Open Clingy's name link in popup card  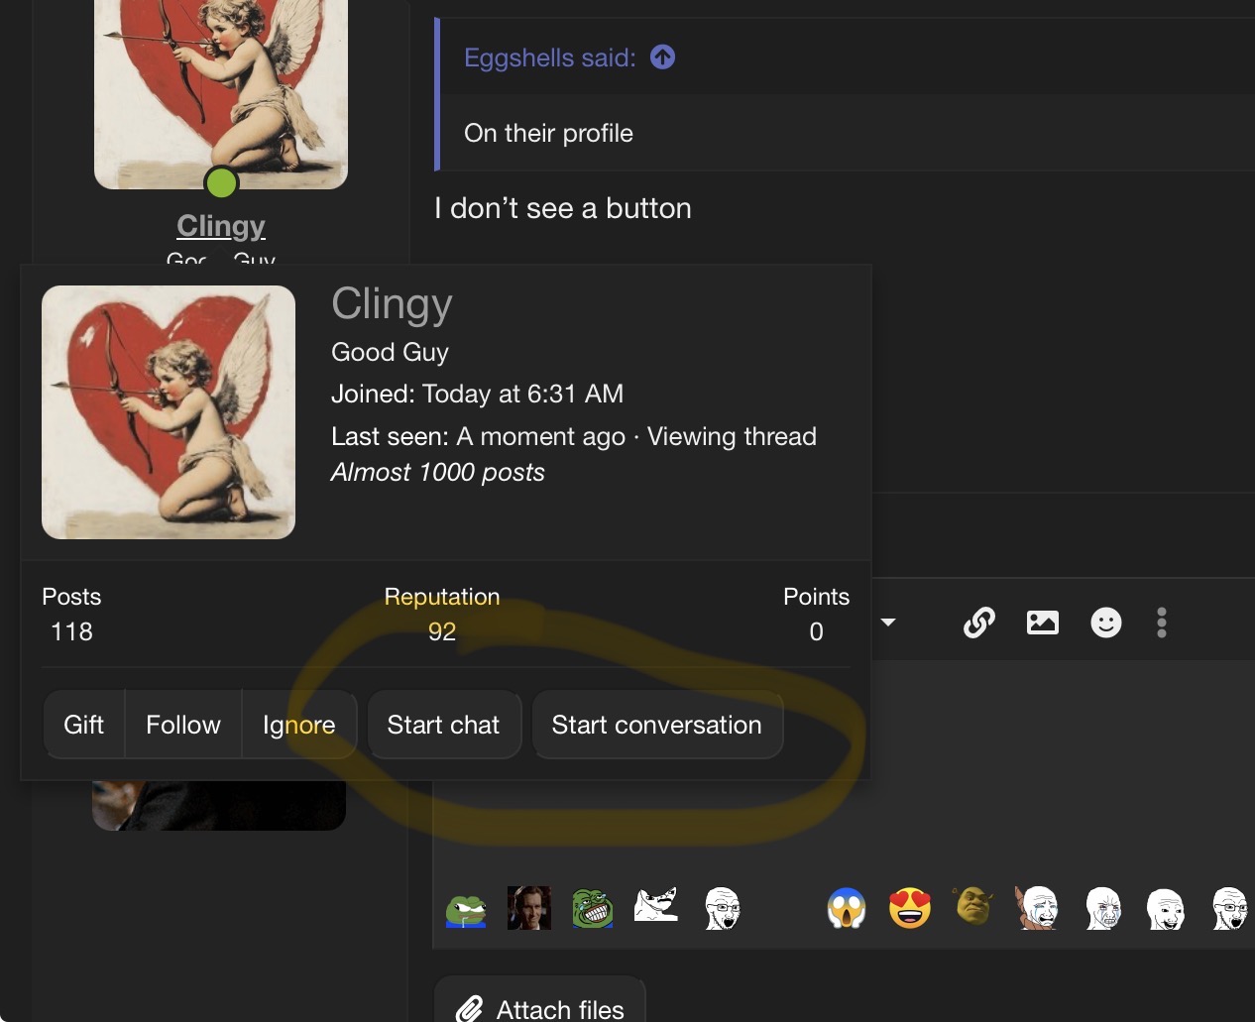click(x=392, y=304)
